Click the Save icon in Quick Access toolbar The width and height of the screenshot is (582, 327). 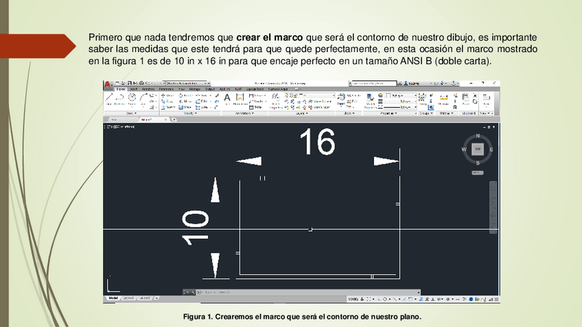point(130,84)
